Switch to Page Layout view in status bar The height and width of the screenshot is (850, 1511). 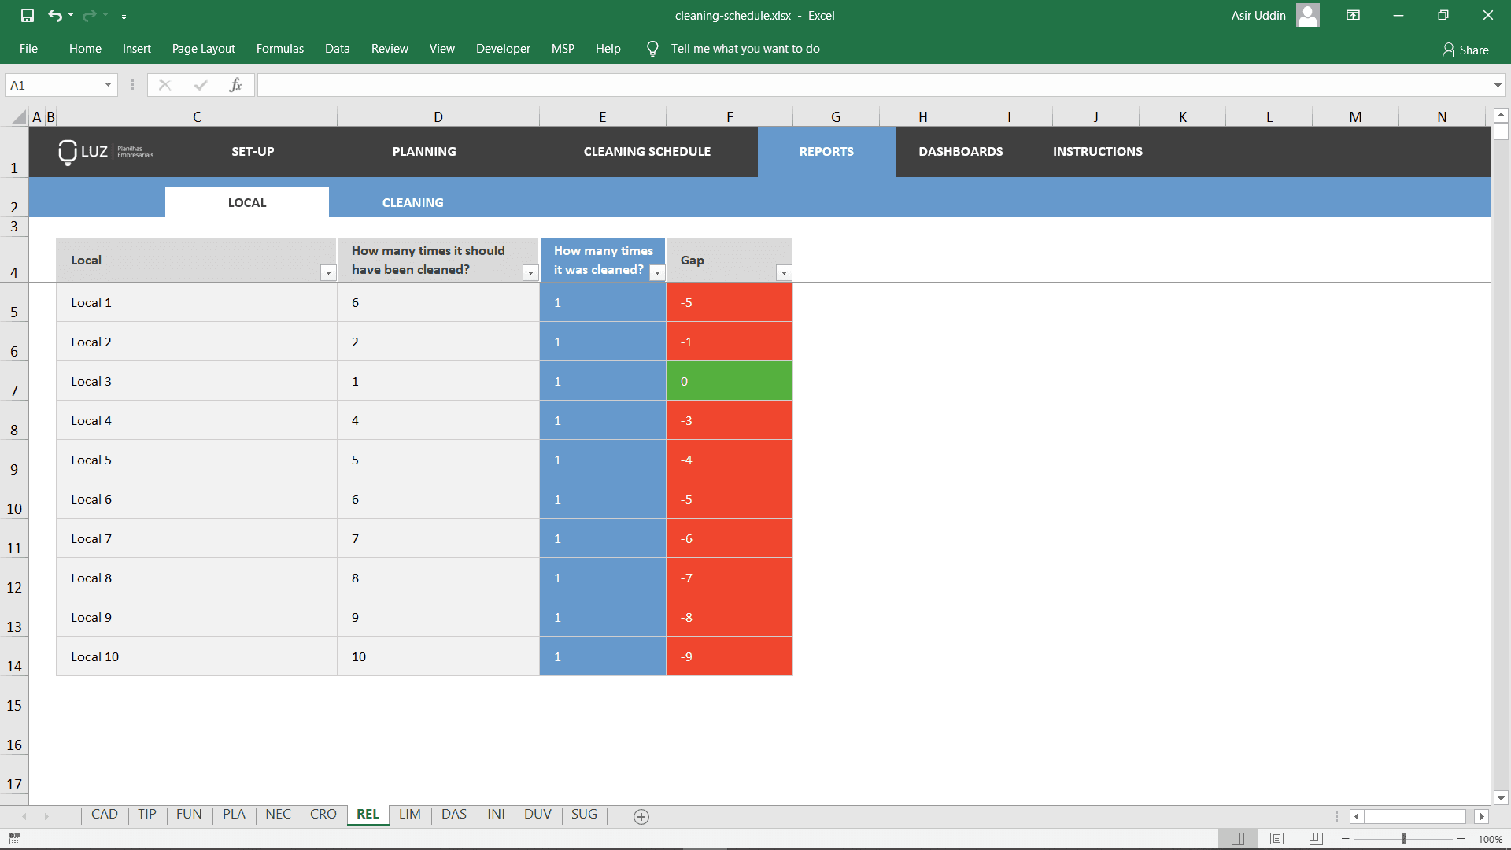(x=1277, y=838)
